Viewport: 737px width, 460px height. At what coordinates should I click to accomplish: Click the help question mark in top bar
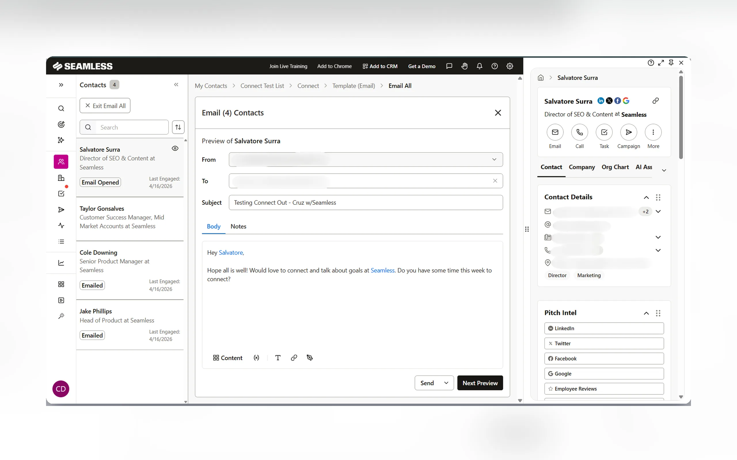click(495, 66)
